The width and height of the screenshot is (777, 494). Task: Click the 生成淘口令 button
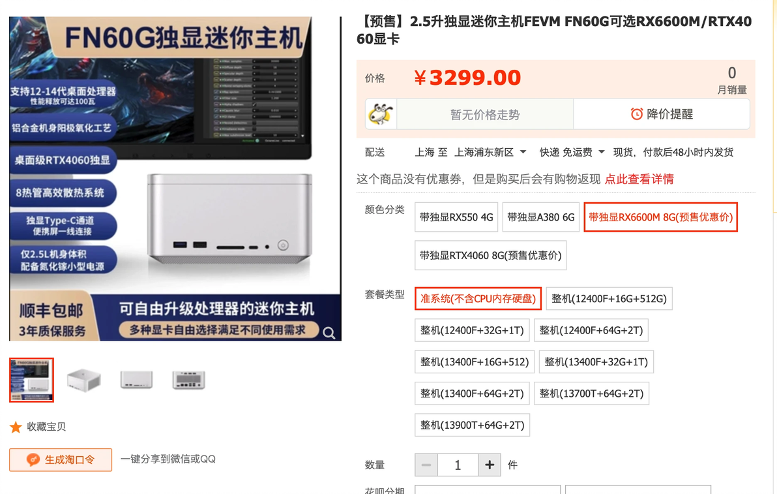click(x=61, y=460)
